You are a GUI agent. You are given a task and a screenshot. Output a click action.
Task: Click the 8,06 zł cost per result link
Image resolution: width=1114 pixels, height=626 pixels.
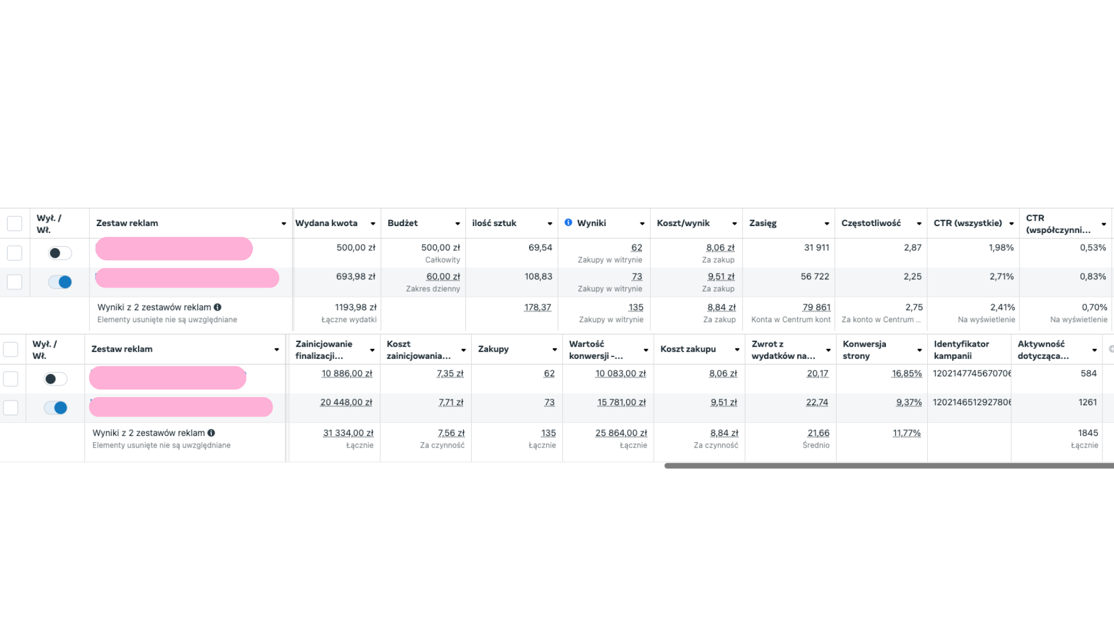point(720,248)
